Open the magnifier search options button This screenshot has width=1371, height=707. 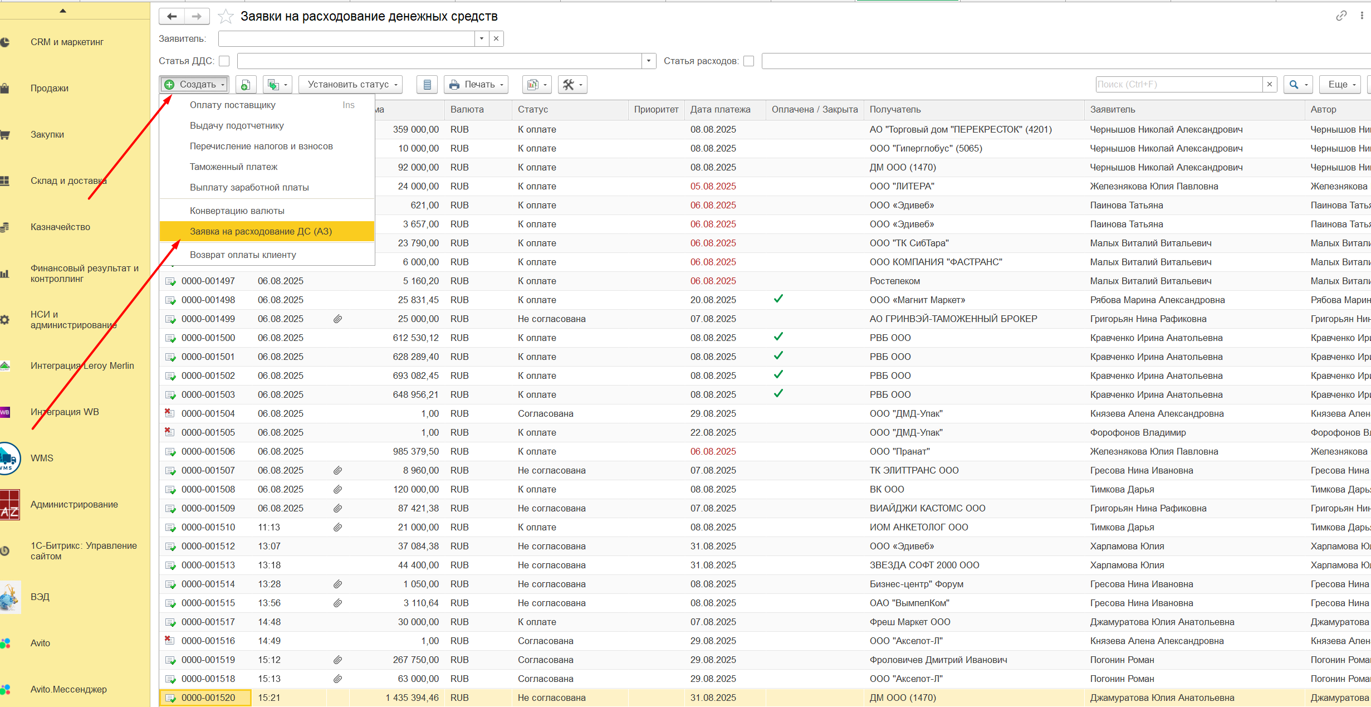[1298, 85]
